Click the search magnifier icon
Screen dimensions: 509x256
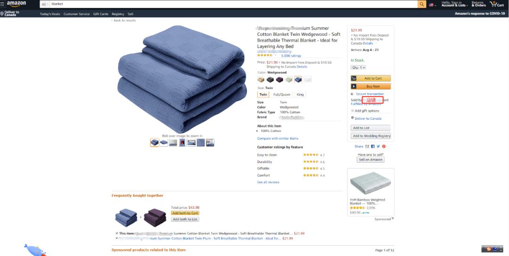(x=422, y=4)
